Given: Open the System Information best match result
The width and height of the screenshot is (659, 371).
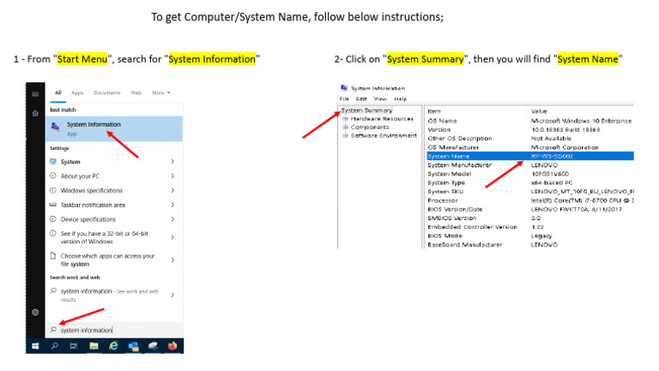Looking at the screenshot, I should click(x=114, y=129).
